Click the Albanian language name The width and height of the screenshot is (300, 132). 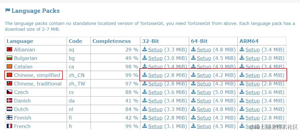[24, 50]
